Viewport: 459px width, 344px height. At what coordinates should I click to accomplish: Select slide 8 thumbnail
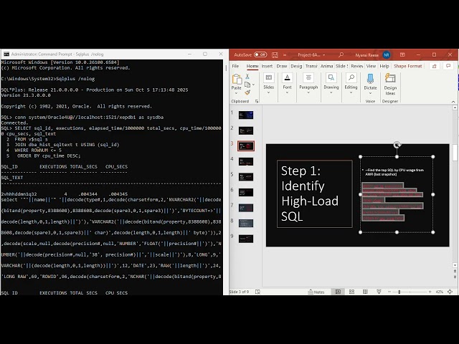click(246, 224)
